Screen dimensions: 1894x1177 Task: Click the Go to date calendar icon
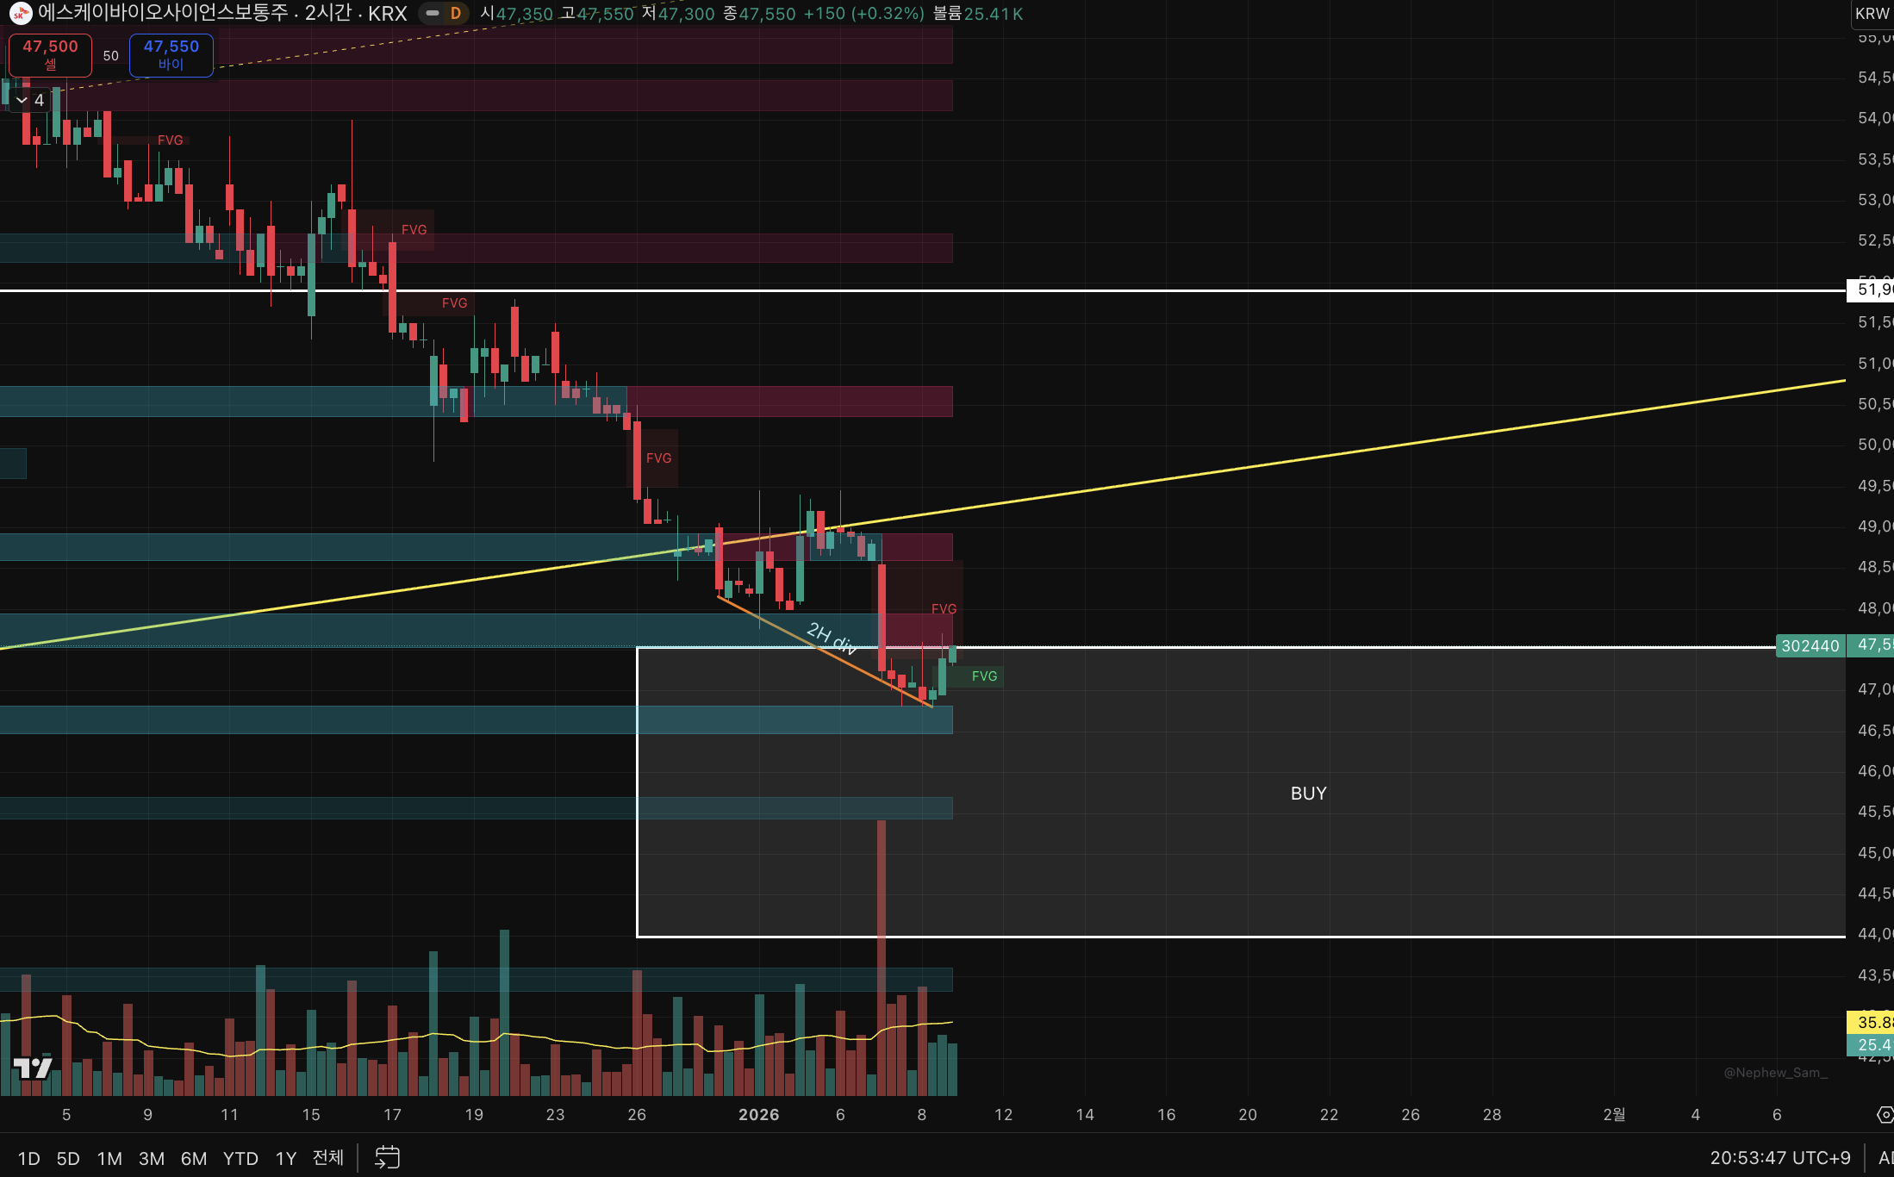pyautogui.click(x=387, y=1157)
